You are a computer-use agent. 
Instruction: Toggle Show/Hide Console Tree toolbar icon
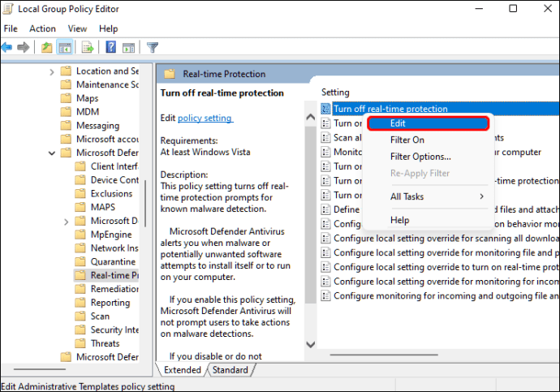[65, 47]
